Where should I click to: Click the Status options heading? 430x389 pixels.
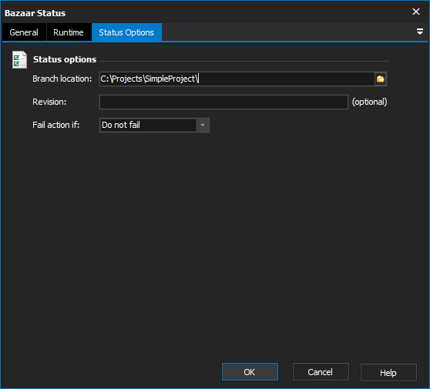click(65, 59)
